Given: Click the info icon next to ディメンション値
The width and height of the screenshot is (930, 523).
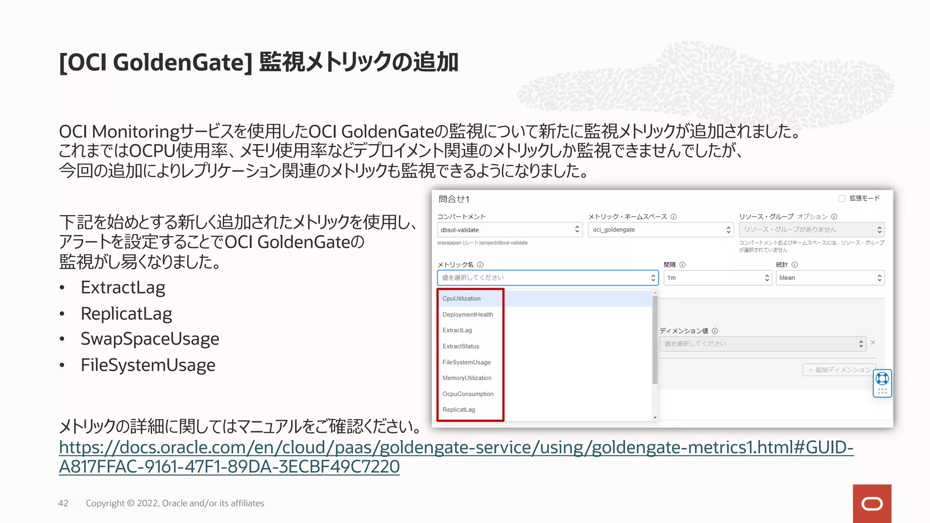Looking at the screenshot, I should click(715, 331).
